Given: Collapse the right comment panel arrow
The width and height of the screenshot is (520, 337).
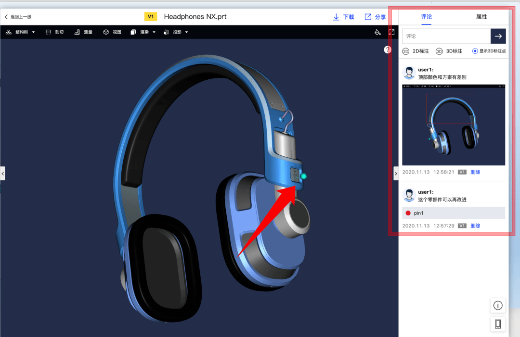Looking at the screenshot, I should click(x=396, y=174).
